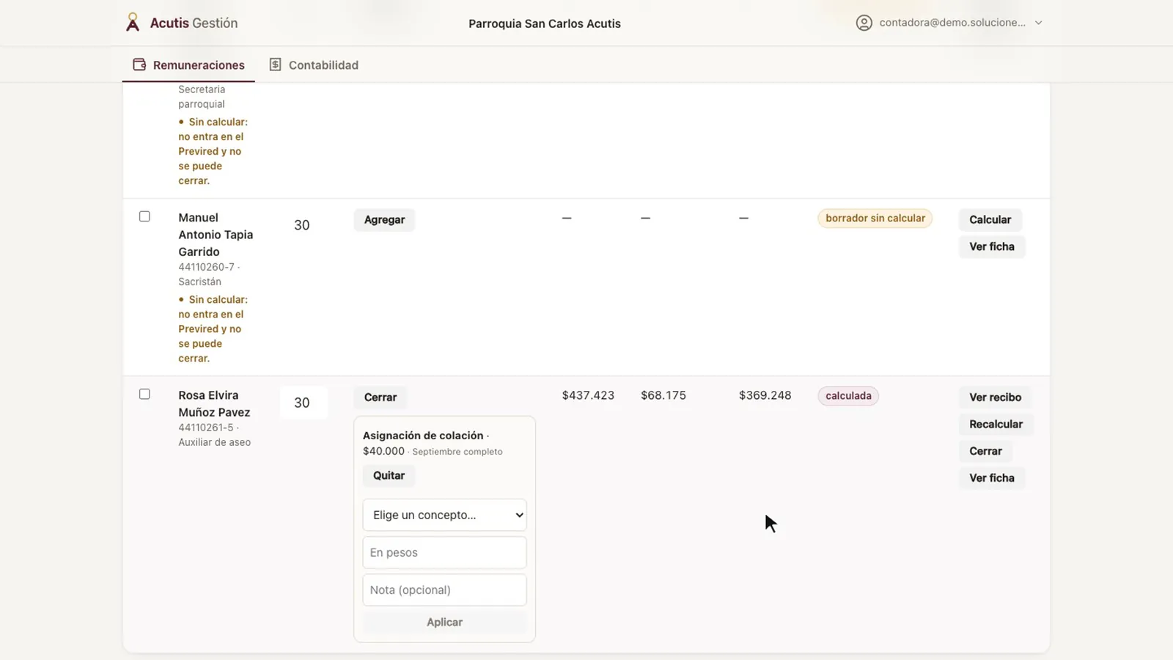The image size is (1173, 660).
Task: Click Agregar in Manuel Antonio Tapia's row
Action: 384,220
